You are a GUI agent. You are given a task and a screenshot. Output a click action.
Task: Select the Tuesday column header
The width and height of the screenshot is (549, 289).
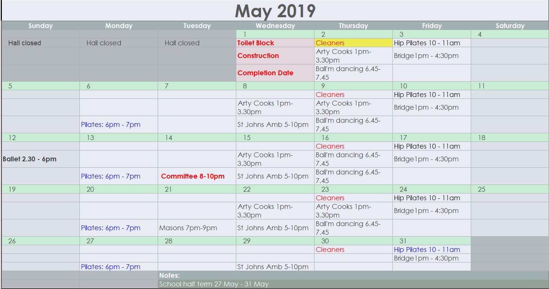point(197,26)
